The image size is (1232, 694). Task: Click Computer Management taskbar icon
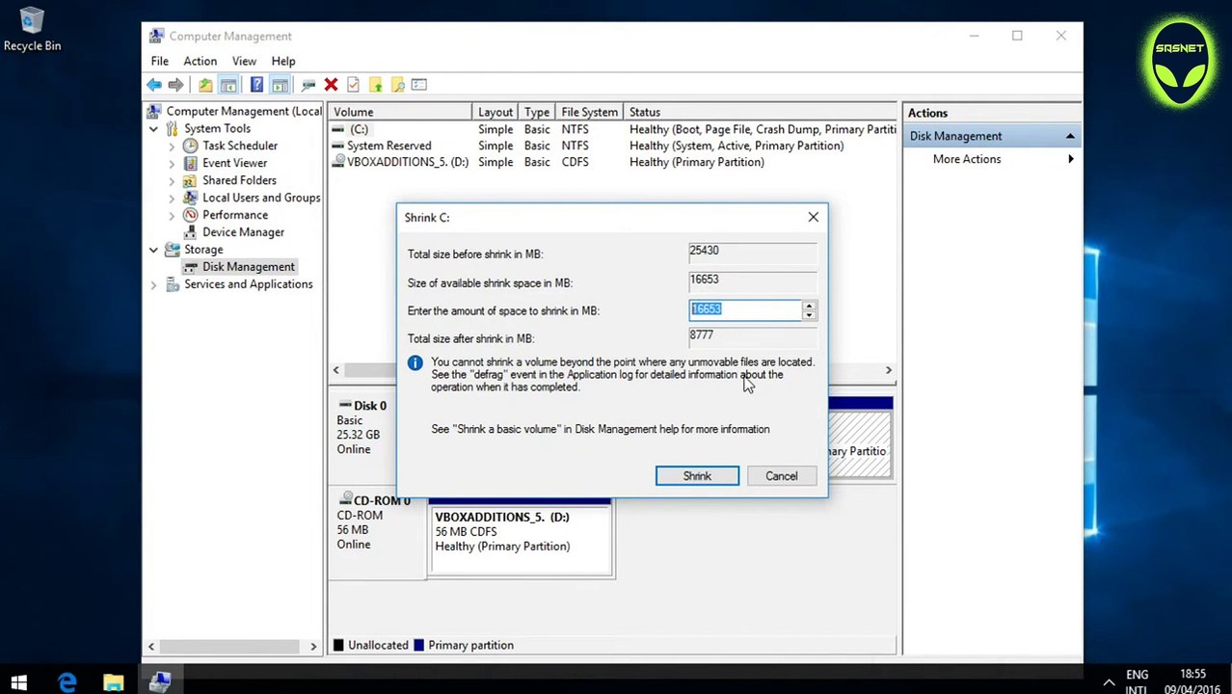tap(160, 682)
